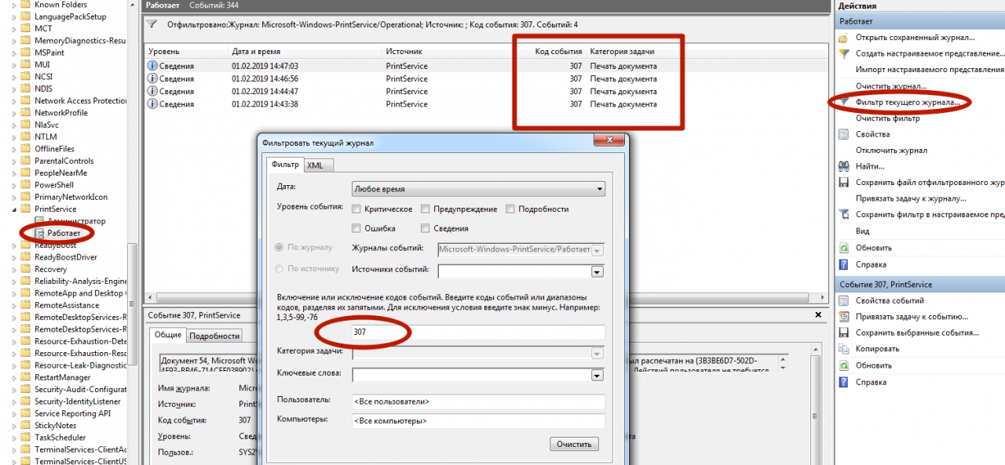Open the keywords dropdown list
Viewport: 1005px width, 465px height.
(597, 375)
